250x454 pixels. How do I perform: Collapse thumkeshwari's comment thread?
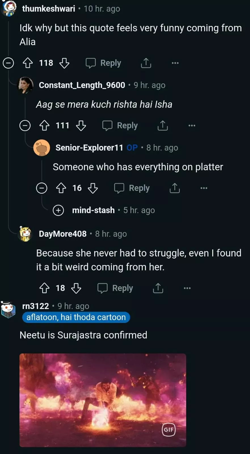click(8, 63)
